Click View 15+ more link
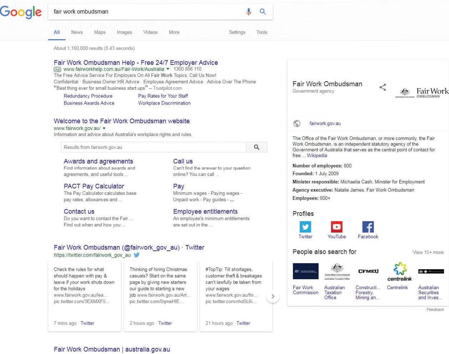This screenshot has height=354, width=449. (x=428, y=252)
